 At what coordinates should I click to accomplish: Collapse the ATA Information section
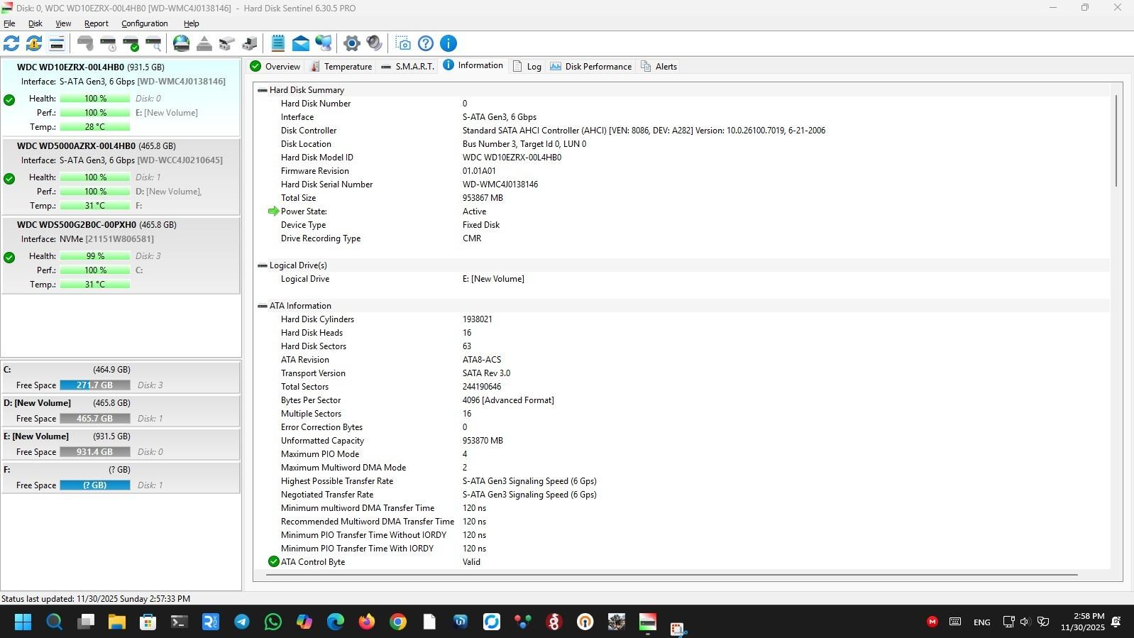click(263, 306)
